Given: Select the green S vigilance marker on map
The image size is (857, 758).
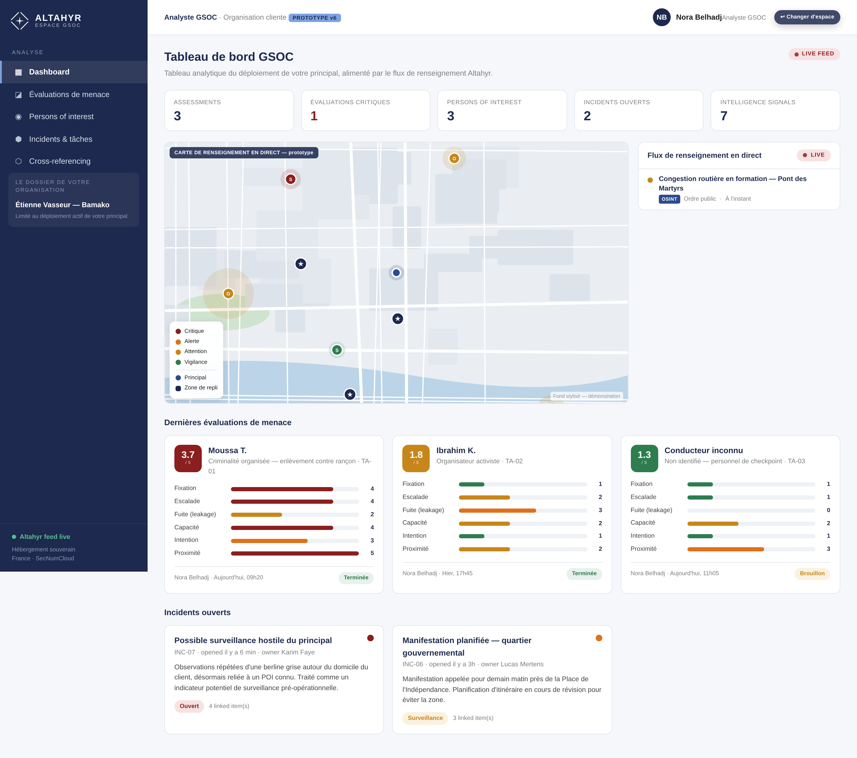Looking at the screenshot, I should click(337, 350).
